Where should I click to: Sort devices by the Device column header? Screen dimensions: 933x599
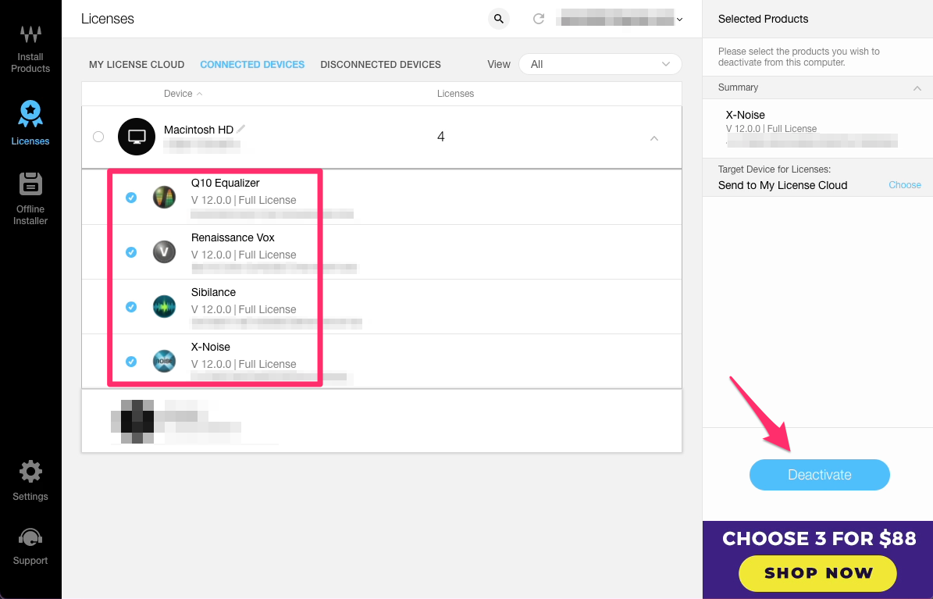183,94
